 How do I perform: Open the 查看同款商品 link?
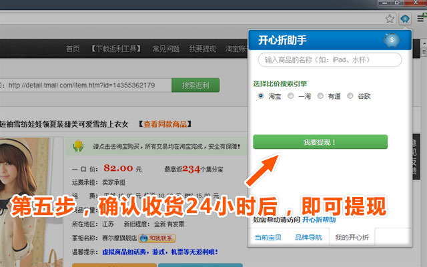(165, 124)
